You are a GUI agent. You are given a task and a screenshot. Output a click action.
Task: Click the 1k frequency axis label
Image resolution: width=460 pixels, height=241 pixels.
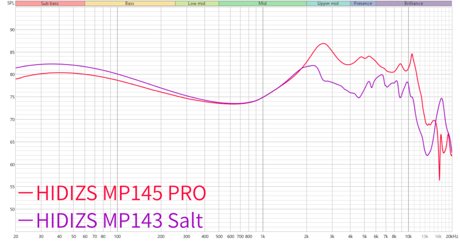coord(263,236)
